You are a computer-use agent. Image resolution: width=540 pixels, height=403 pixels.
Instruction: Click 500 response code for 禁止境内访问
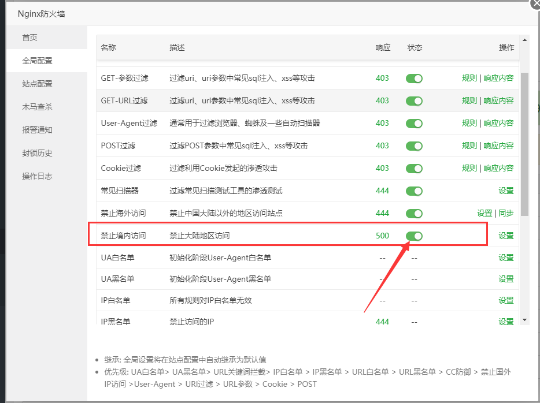click(382, 236)
